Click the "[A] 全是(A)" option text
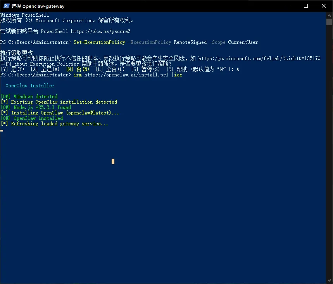The height and width of the screenshot is (284, 333). click(x=45, y=69)
